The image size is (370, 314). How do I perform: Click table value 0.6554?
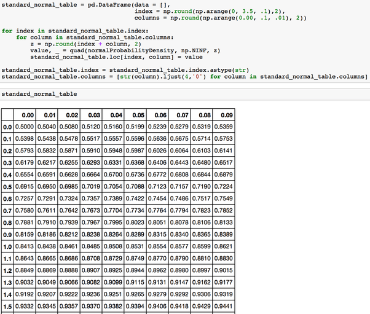(25, 175)
